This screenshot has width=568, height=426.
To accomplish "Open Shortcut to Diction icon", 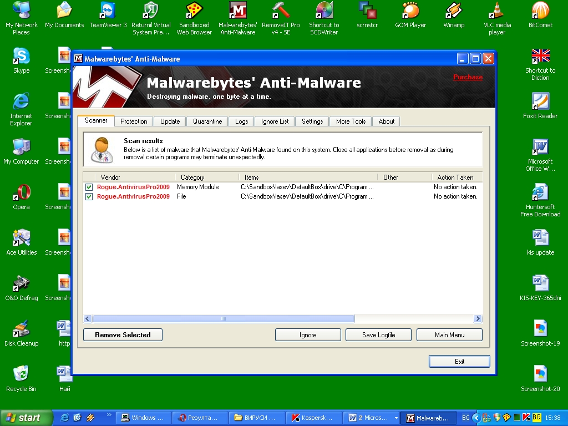I will pos(540,64).
